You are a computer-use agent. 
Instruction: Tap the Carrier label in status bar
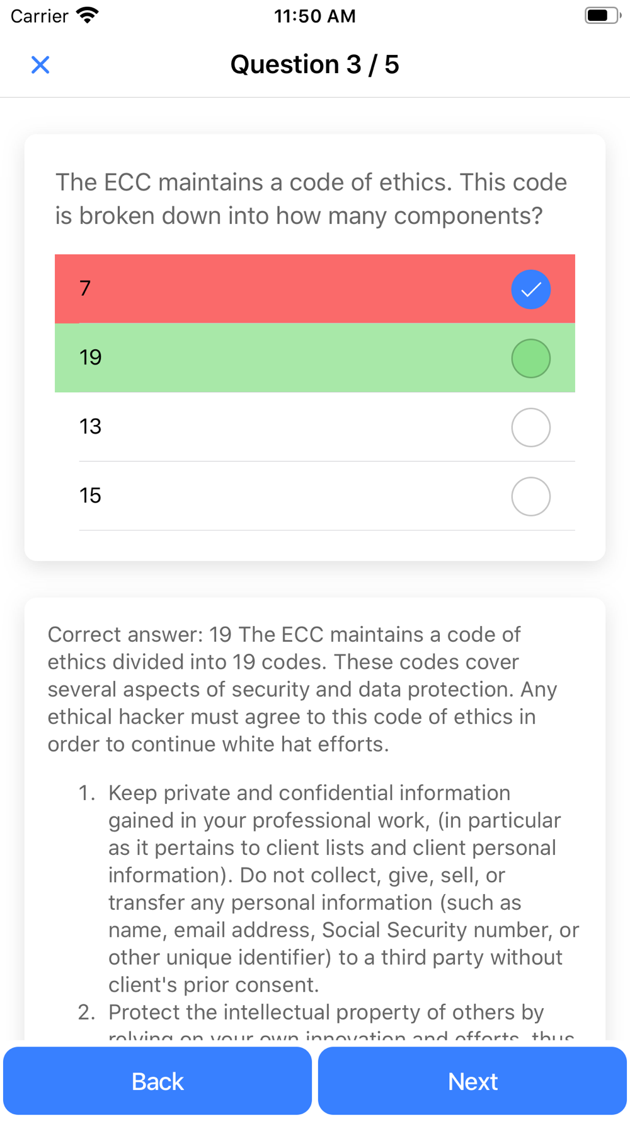[x=39, y=16]
